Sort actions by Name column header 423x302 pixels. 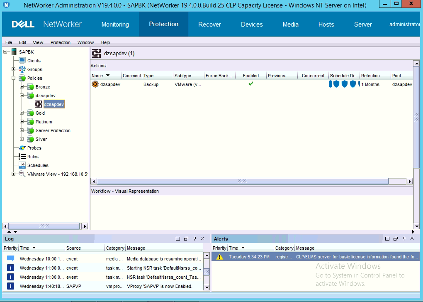coord(100,76)
